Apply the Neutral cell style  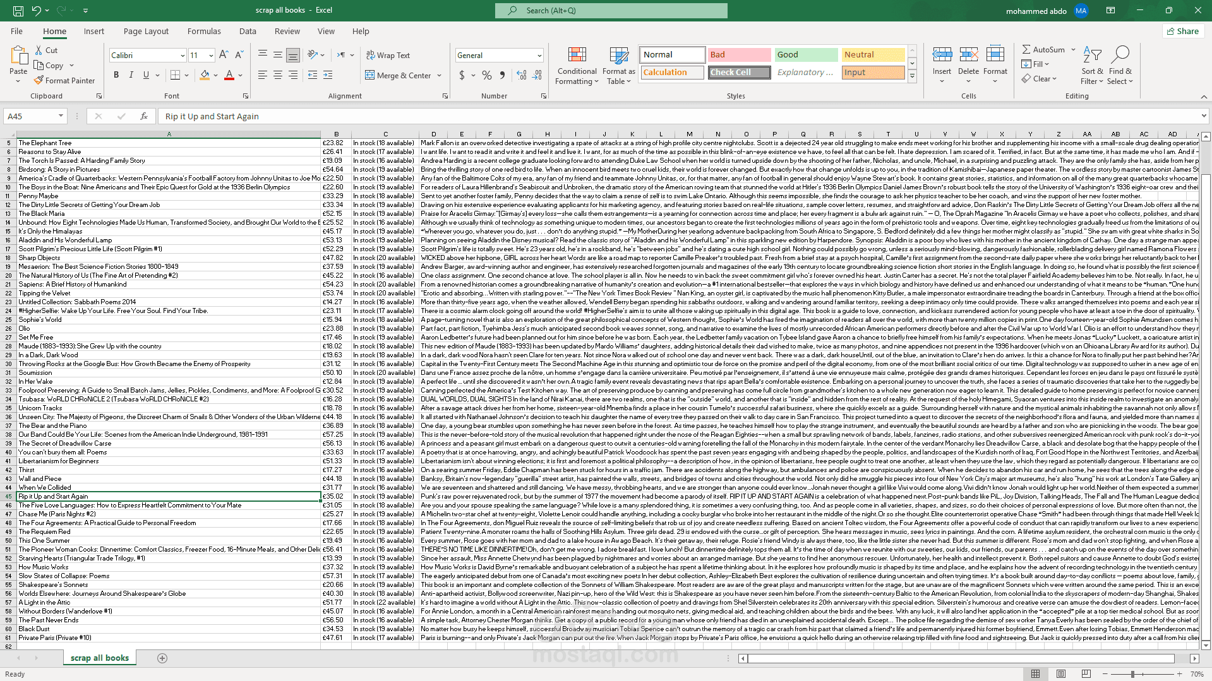(873, 55)
